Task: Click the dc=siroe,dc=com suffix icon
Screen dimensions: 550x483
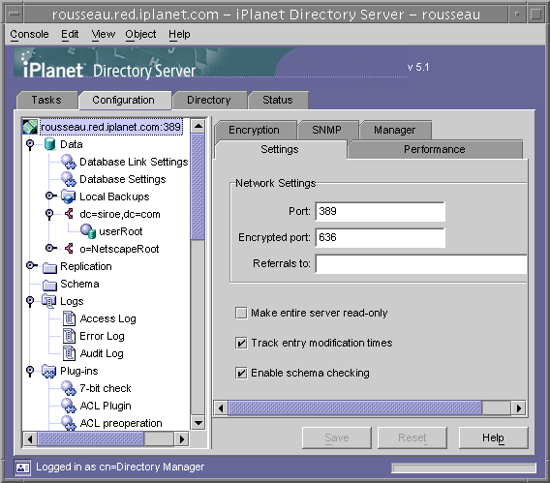Action: point(69,214)
